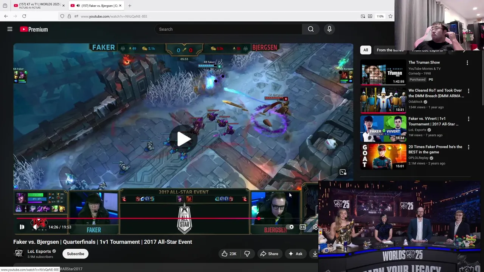Click install app icon in address bar

click(x=370, y=16)
